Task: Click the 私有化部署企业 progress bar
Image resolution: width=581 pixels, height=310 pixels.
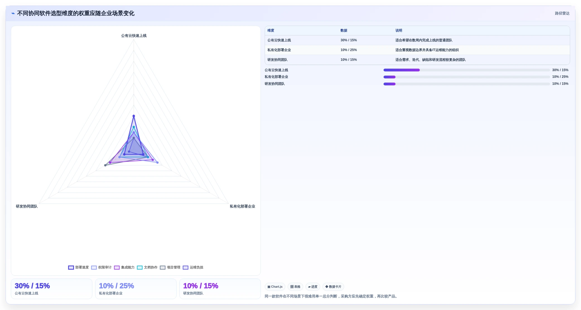Action: click(467, 77)
